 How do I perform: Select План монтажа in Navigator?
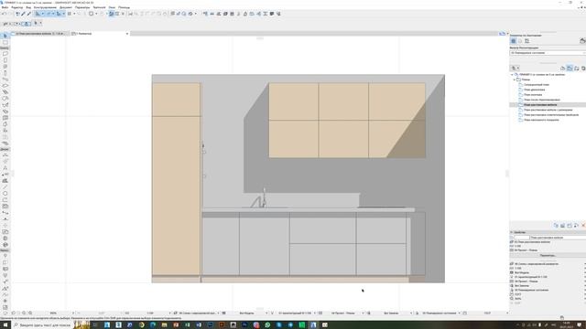pyautogui.click(x=533, y=95)
